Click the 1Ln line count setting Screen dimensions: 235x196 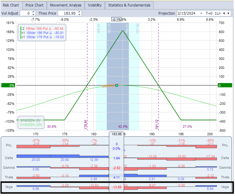pos(218,13)
